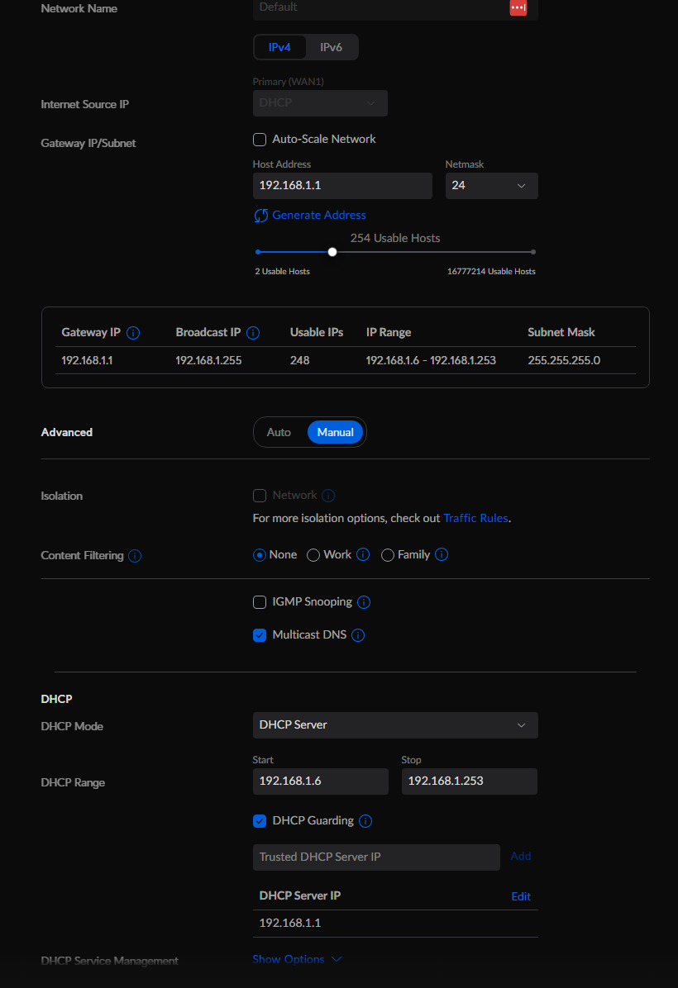Open the DHCP Mode dropdown

(395, 725)
